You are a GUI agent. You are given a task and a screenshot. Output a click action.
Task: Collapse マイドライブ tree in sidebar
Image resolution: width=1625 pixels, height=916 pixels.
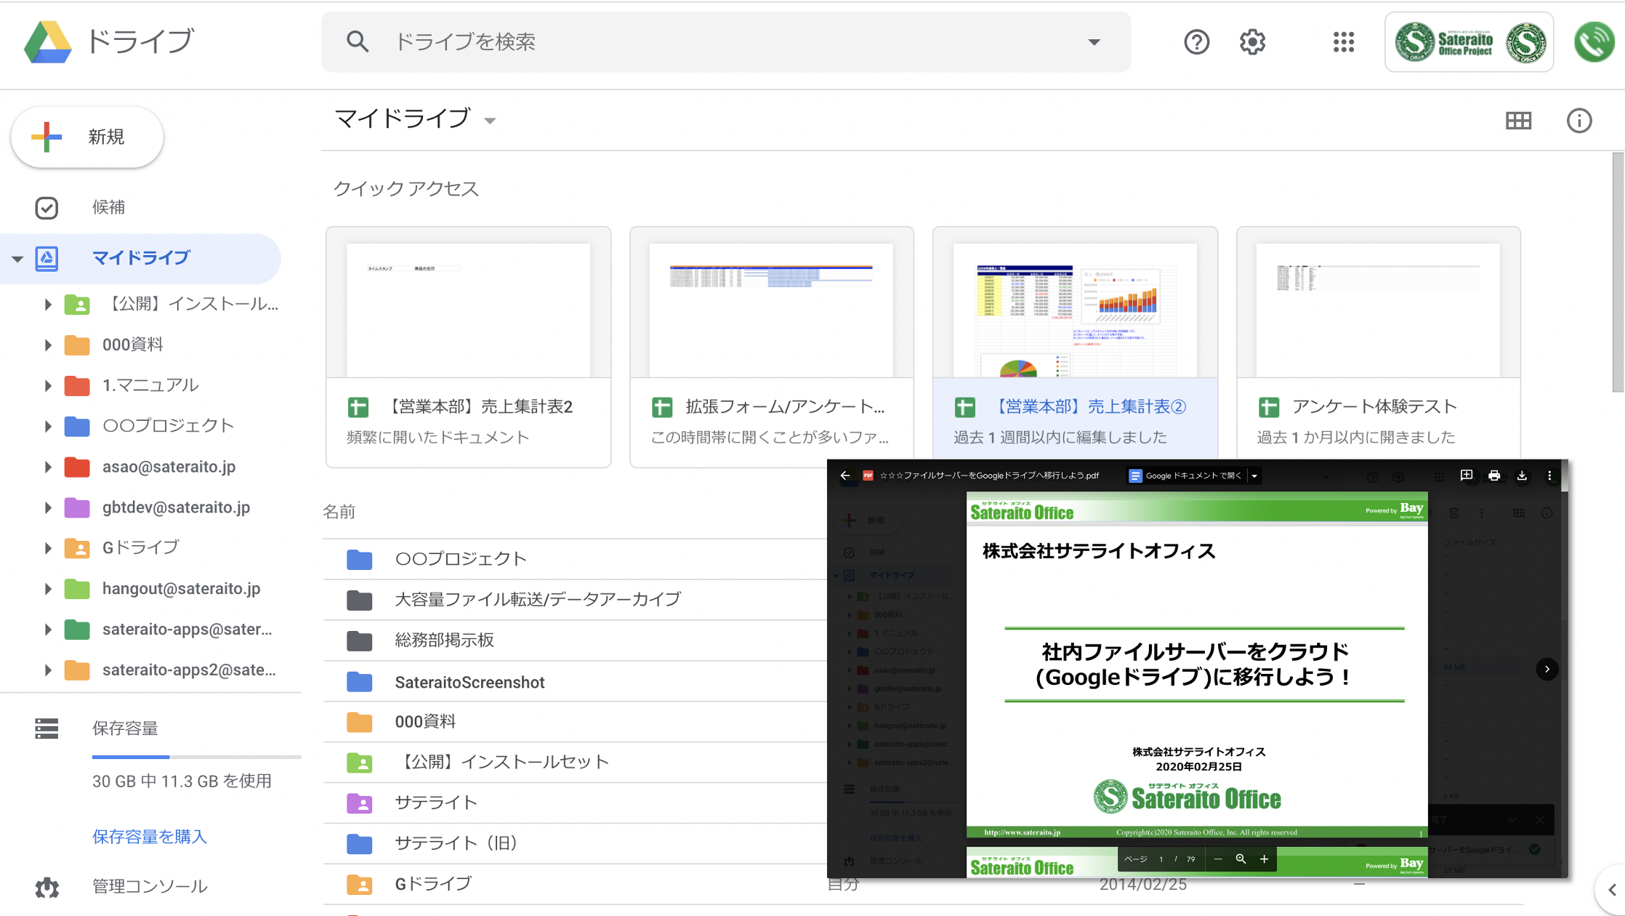pos(17,258)
